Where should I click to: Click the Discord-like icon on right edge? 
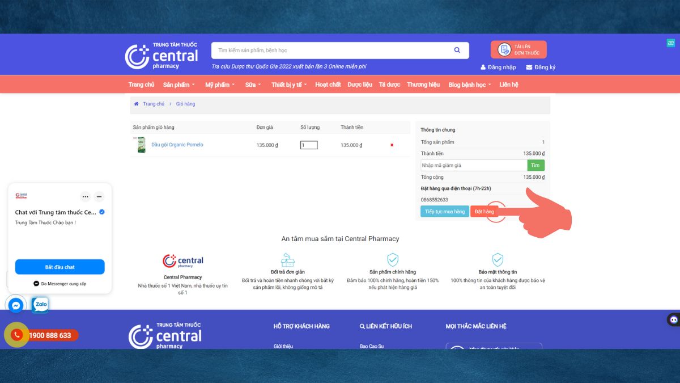673,319
